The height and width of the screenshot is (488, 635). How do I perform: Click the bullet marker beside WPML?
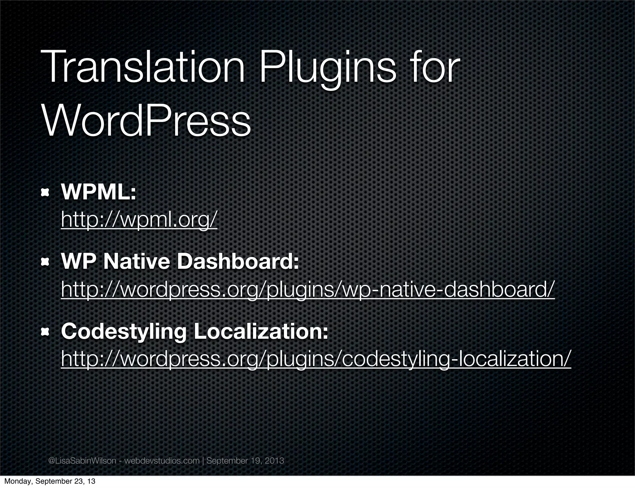(x=46, y=193)
